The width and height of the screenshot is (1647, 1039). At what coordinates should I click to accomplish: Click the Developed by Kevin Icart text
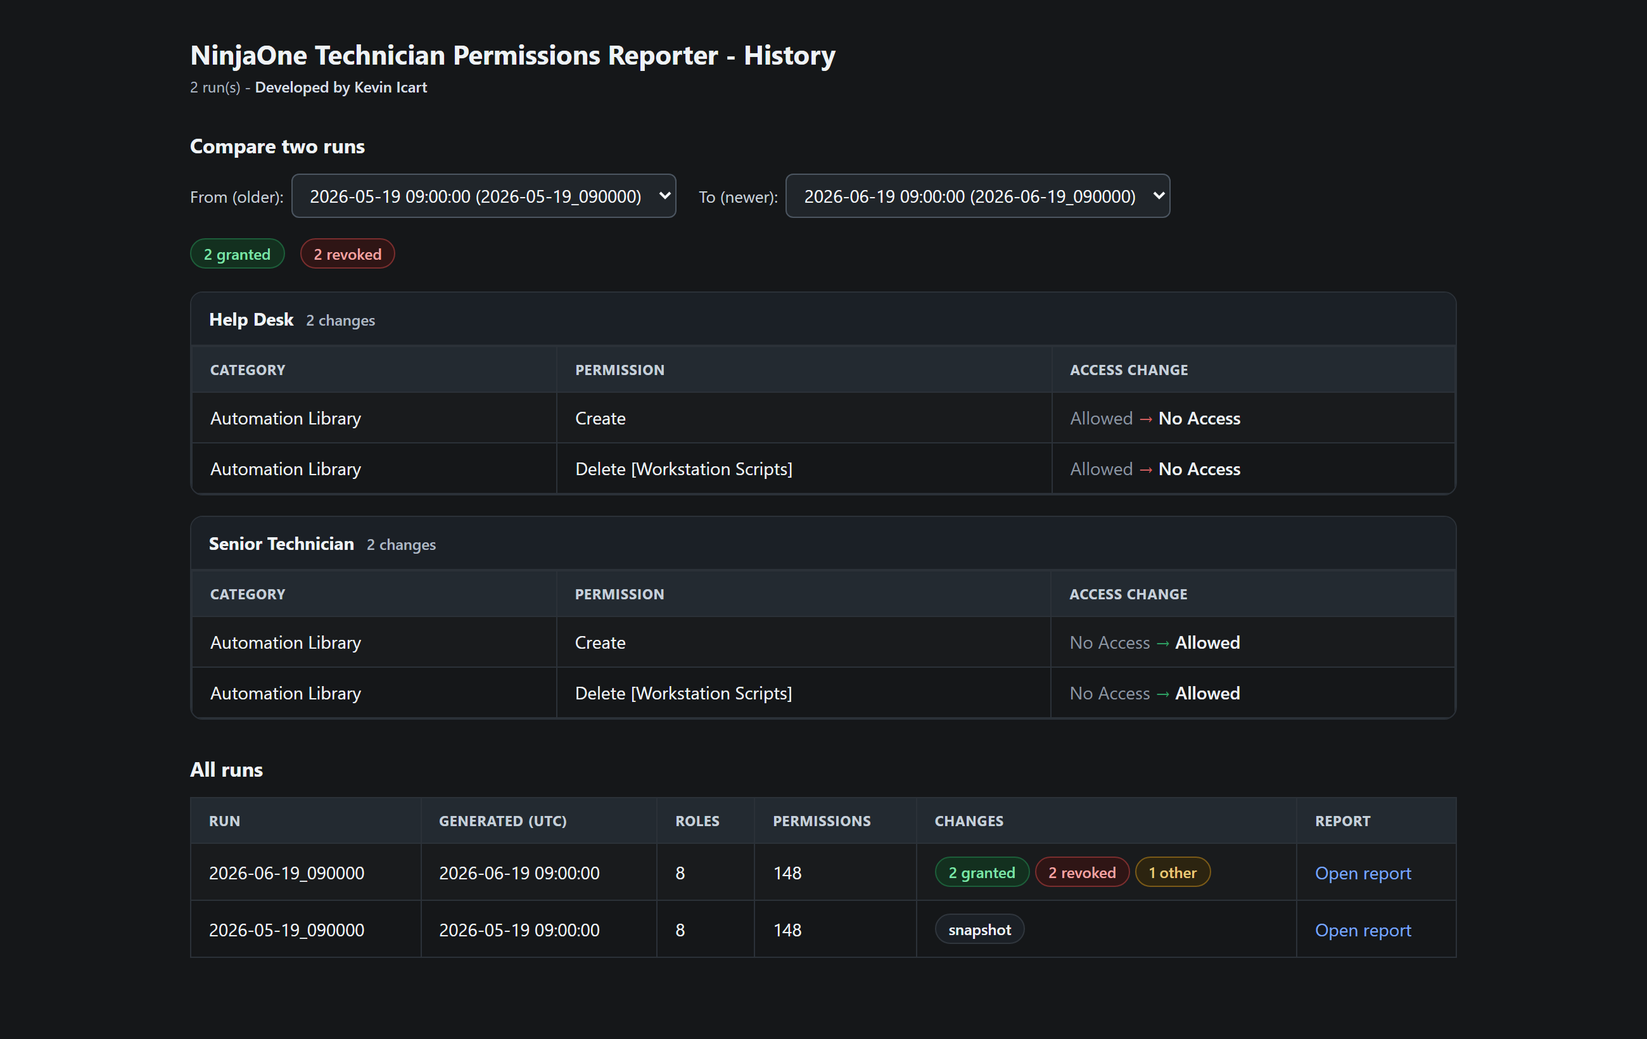341,87
